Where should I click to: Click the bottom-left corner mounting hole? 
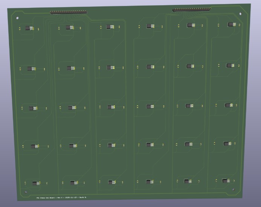coord(26,192)
